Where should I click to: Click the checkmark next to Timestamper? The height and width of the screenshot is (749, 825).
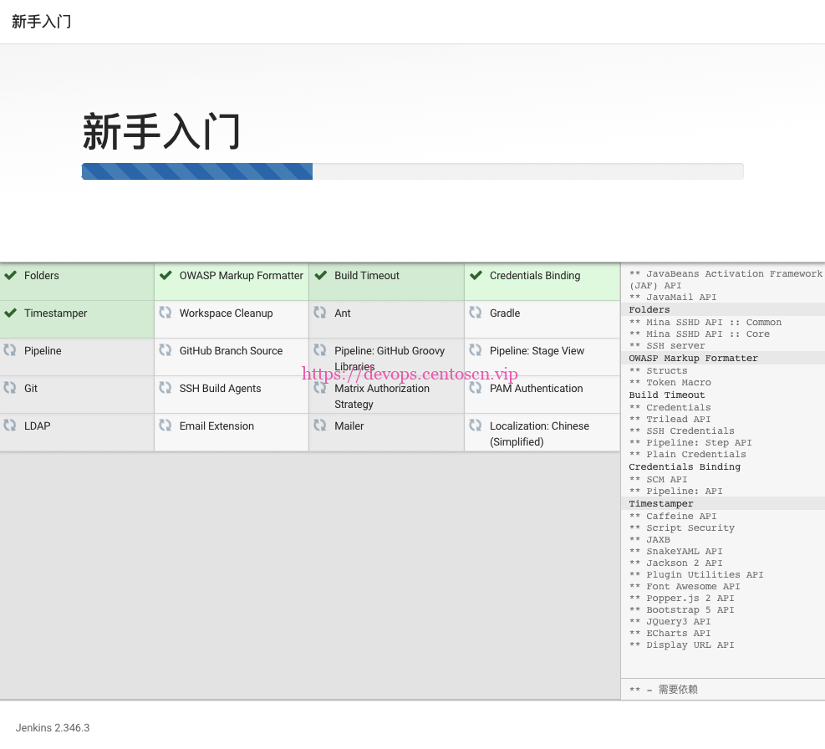(x=12, y=313)
